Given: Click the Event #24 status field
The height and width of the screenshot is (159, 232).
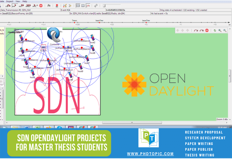Looking at the screenshot, I should tap(83, 10).
